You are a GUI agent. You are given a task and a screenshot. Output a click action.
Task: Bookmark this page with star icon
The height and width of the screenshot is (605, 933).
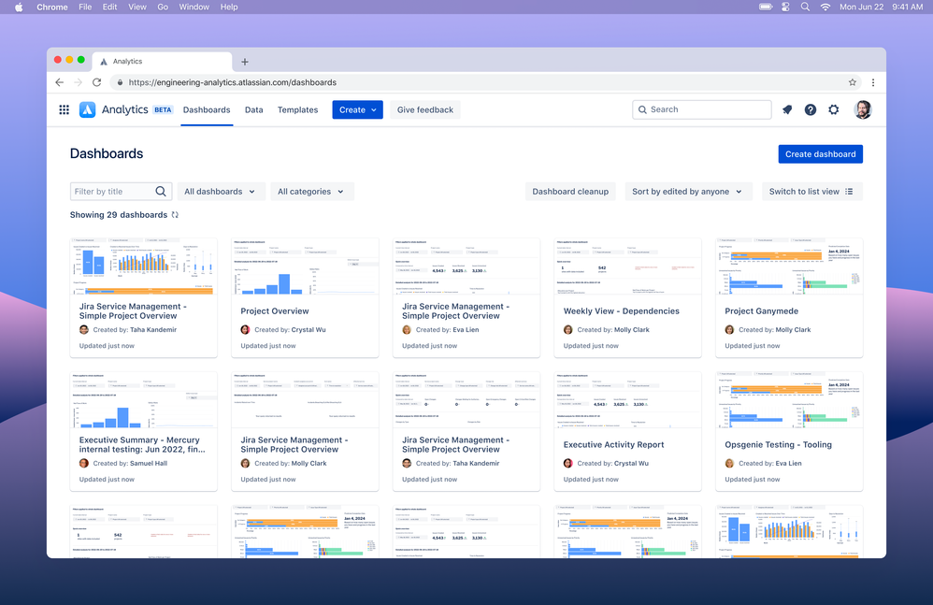(852, 82)
